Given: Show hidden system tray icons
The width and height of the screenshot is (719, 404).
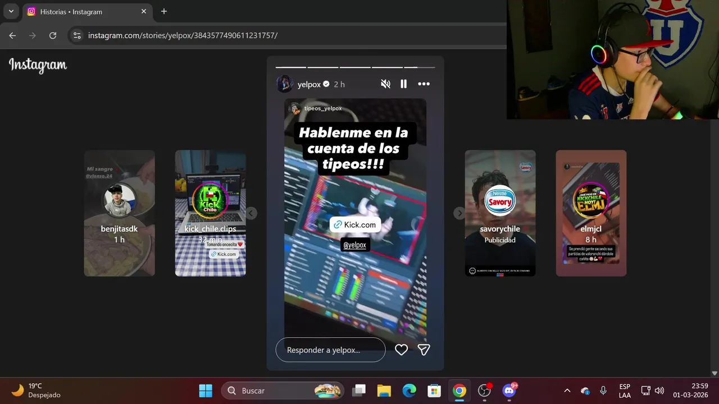Looking at the screenshot, I should pos(567,391).
